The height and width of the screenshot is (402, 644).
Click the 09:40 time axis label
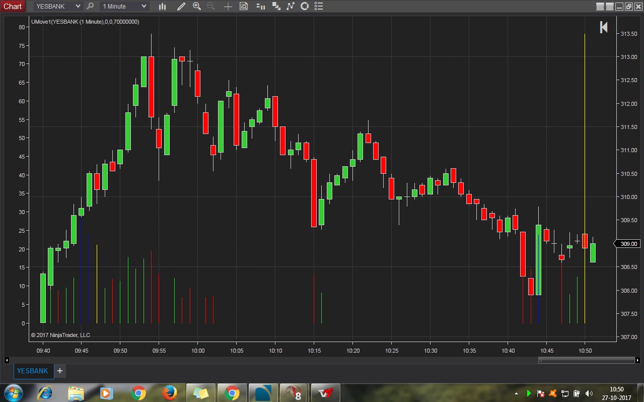click(x=43, y=351)
